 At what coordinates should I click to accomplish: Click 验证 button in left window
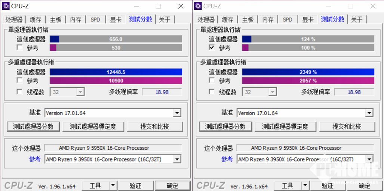tap(135, 186)
